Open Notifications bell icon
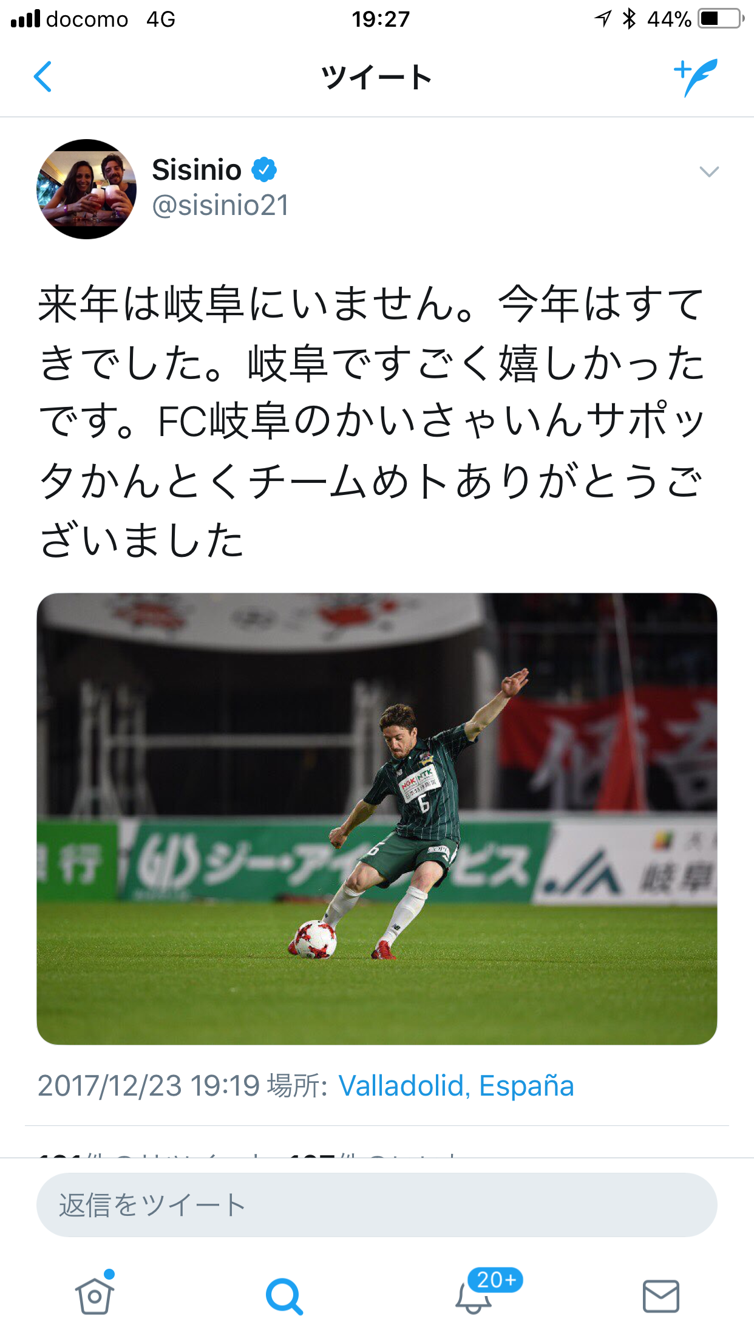Image resolution: width=754 pixels, height=1341 pixels. 474,1297
